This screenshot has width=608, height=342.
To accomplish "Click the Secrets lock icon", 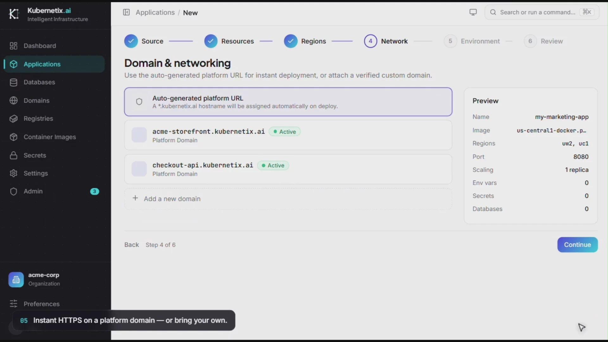I will (x=13, y=155).
